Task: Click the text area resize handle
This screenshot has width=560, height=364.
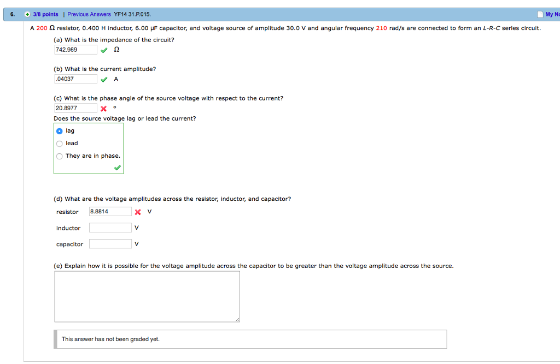Action: 237,320
